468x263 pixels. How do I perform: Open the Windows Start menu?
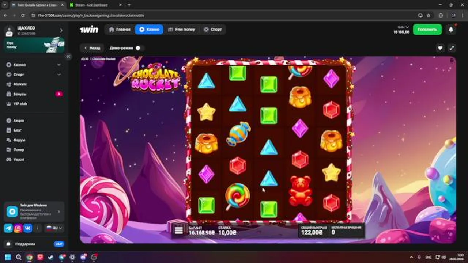[x=8, y=257]
